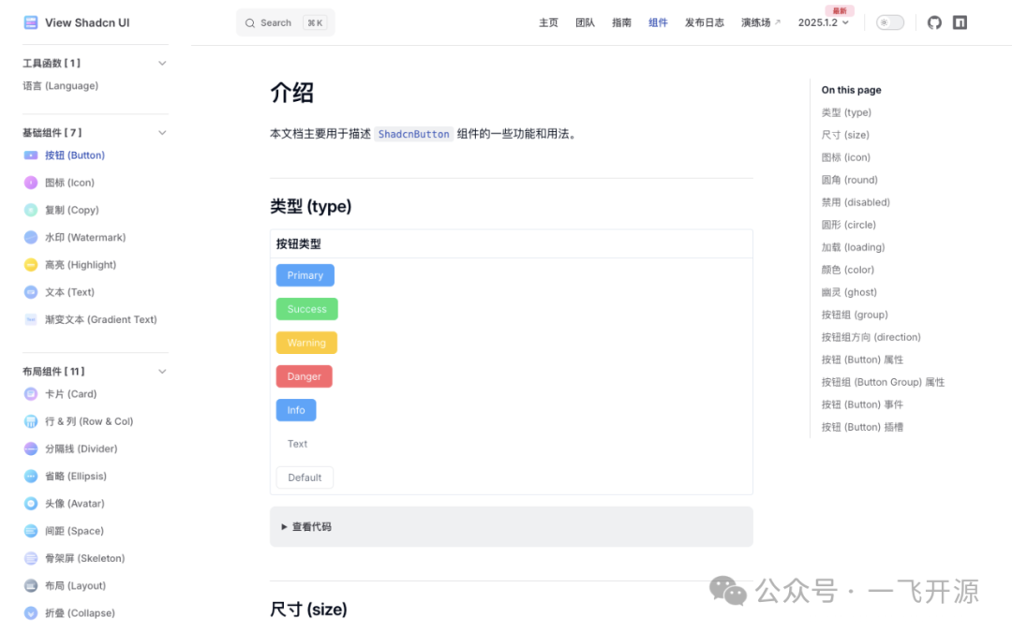1012x632 pixels.
Task: Click the blue Primary button
Action: click(305, 275)
